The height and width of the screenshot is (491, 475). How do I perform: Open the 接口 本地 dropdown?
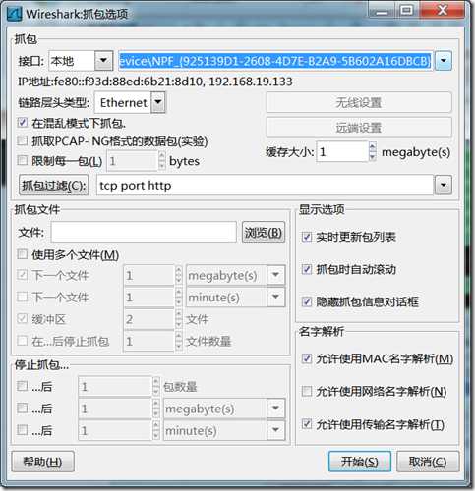(103, 61)
